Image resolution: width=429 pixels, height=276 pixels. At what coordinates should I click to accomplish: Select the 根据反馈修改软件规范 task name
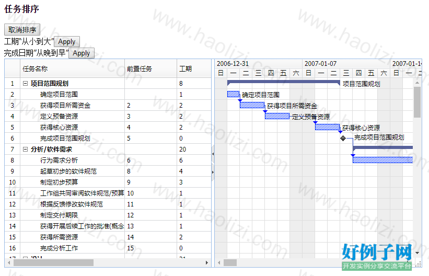click(x=72, y=204)
